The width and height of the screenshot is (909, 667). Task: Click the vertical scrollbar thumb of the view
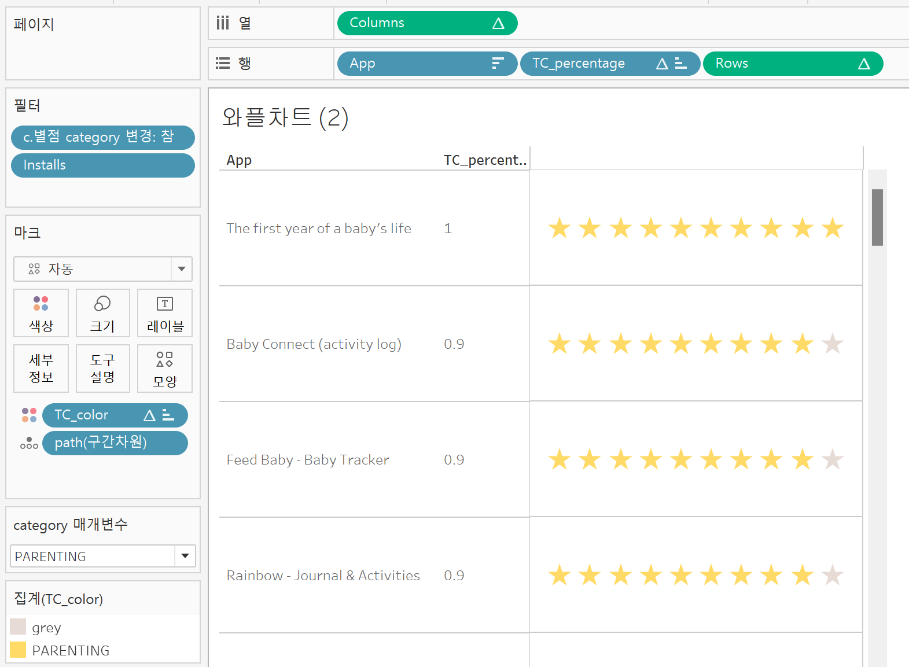click(877, 218)
